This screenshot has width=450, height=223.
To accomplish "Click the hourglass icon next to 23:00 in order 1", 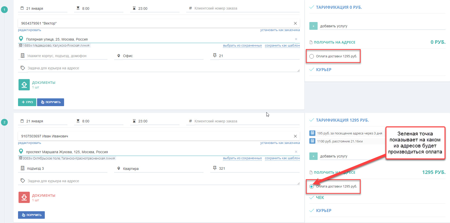I will (x=134, y=8).
